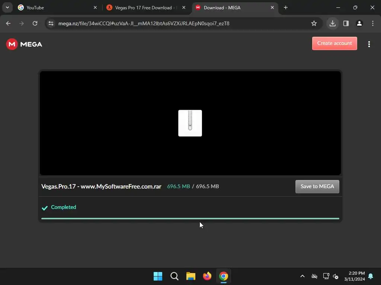Click the green 696.5 MB downloaded size
Screen dimensions: 381x285
coord(179,186)
